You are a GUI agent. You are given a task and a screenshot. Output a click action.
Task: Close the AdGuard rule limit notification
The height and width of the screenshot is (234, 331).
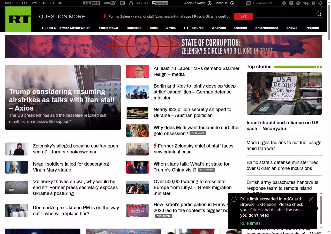[311, 199]
